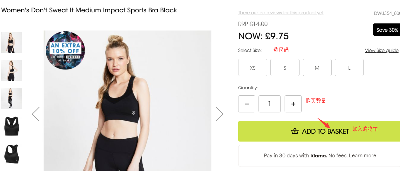Increase quantity with the plus button
400x171 pixels.
[293, 104]
